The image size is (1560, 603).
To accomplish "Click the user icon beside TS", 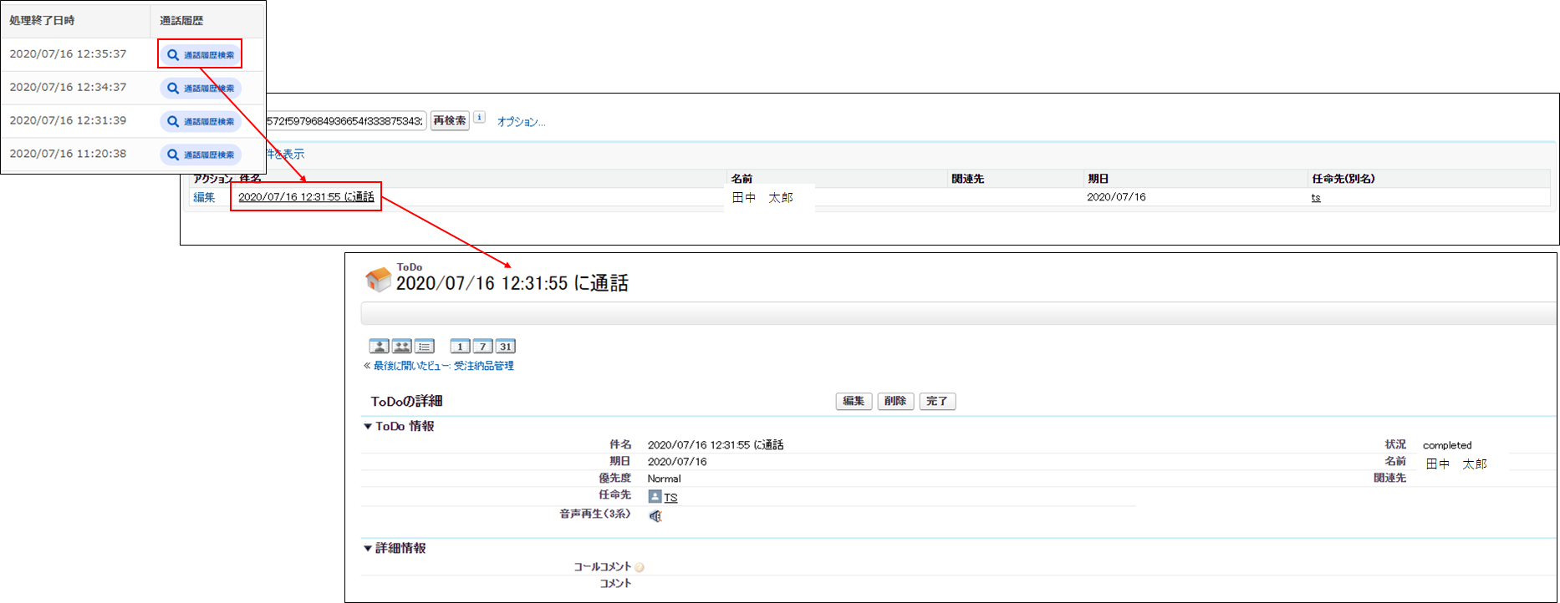I will [x=655, y=496].
